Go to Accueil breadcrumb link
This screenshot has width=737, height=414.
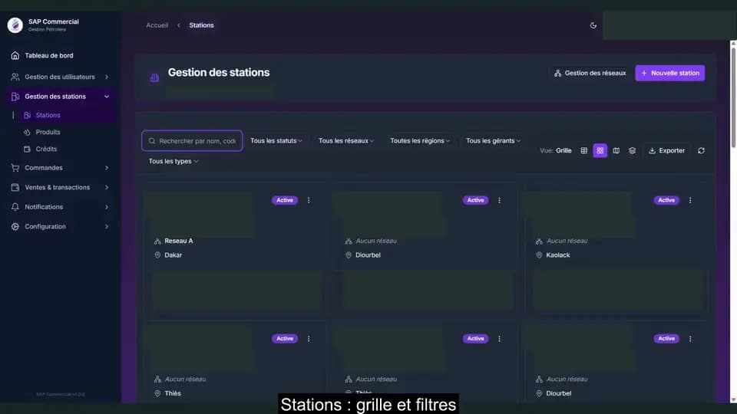click(x=157, y=25)
